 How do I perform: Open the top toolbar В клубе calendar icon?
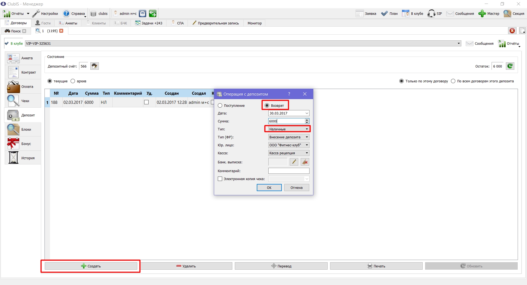click(406, 13)
